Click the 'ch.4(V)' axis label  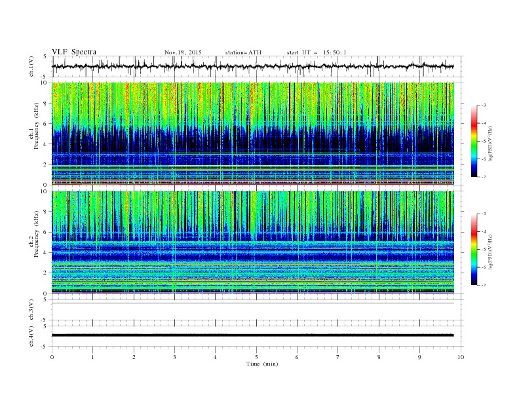31,336
